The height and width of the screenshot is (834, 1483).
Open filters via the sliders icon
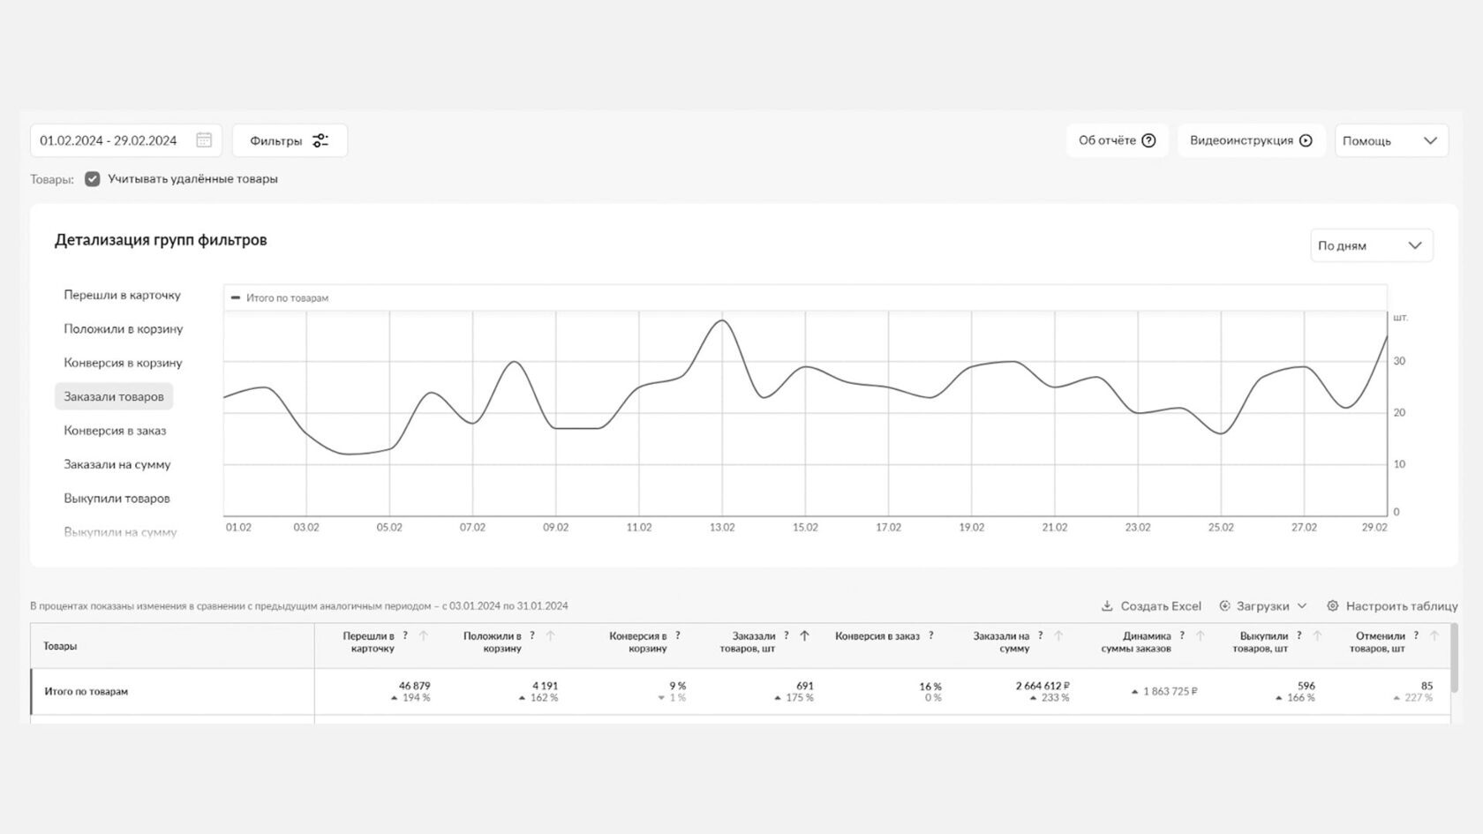[x=320, y=140]
